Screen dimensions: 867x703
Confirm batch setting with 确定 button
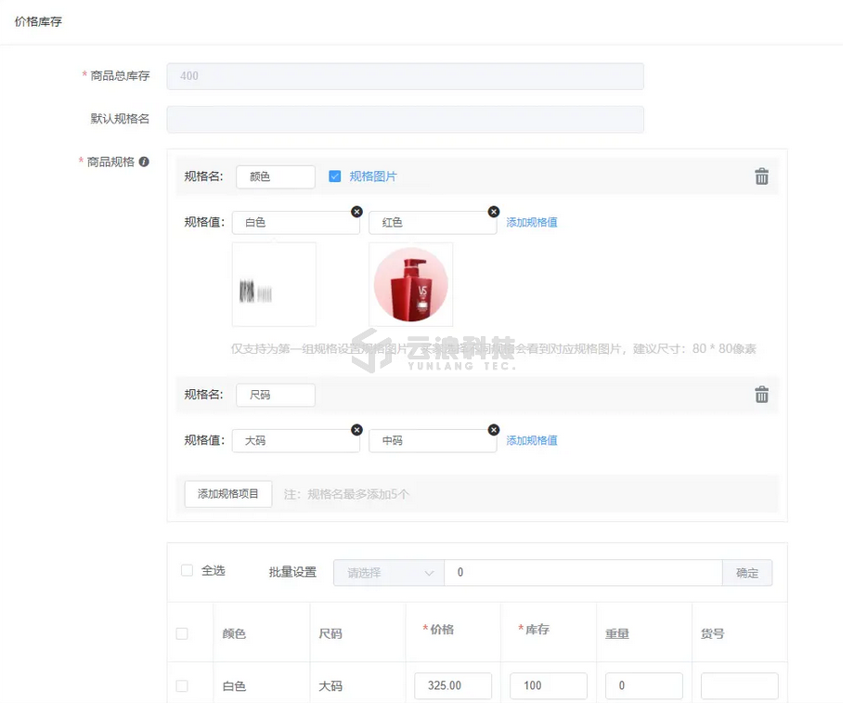coord(746,573)
